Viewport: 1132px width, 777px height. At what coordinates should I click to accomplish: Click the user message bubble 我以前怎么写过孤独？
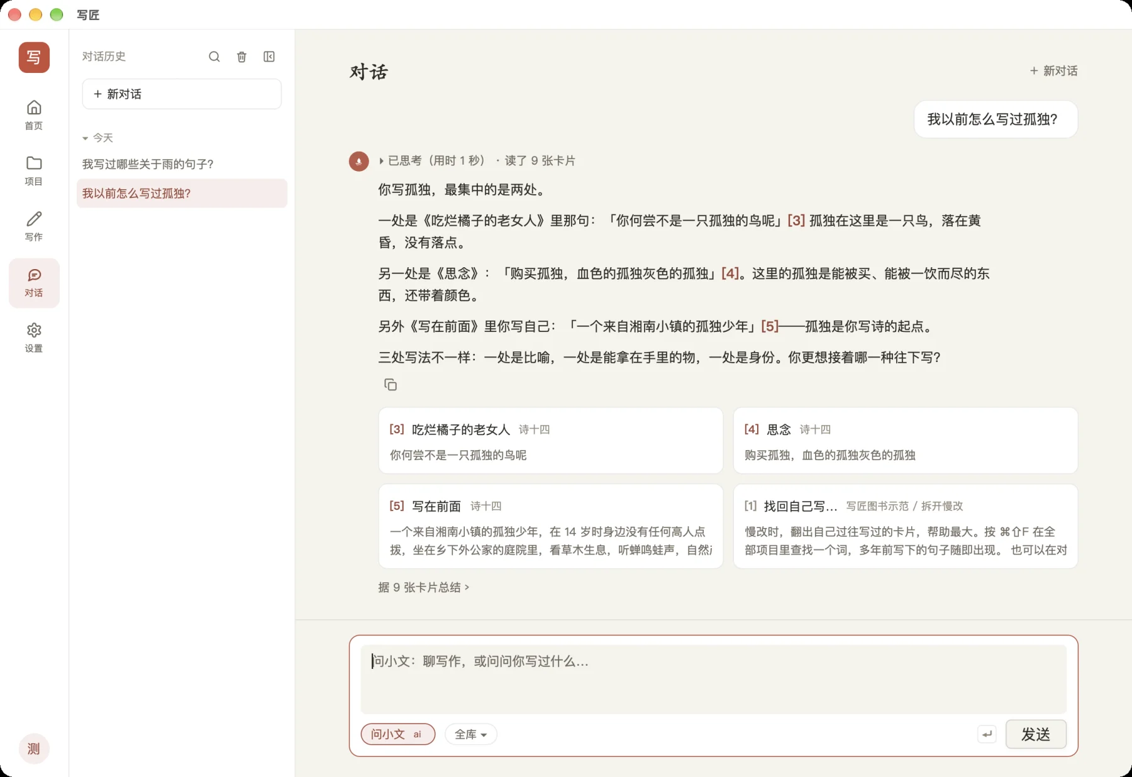click(x=996, y=119)
